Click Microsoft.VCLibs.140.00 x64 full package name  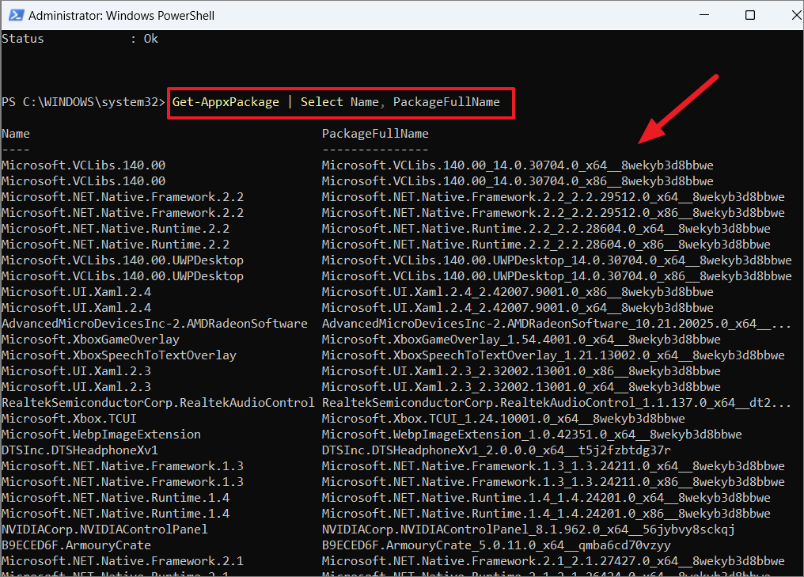pos(518,165)
